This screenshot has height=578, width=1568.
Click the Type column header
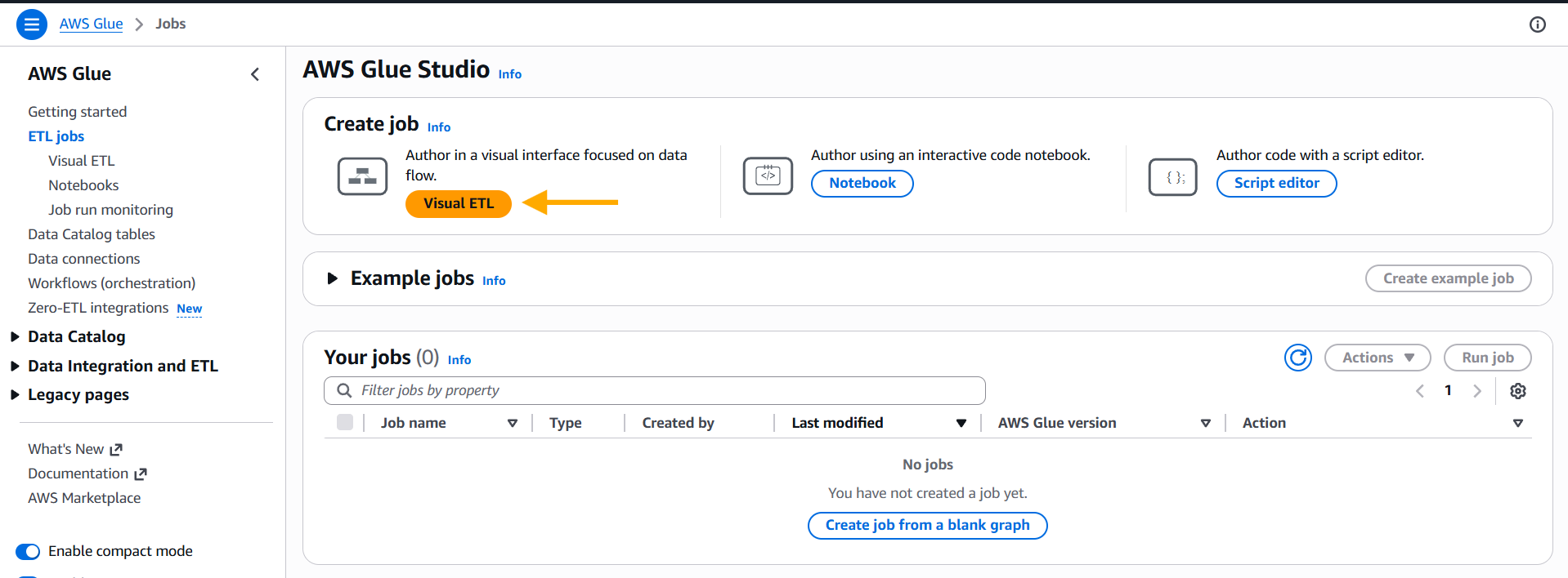566,423
